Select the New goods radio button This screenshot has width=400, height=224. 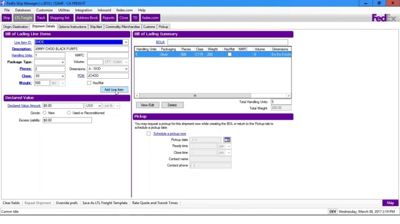point(45,113)
